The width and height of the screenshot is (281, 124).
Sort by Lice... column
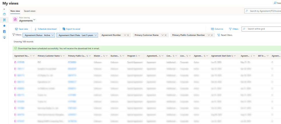coord(187,56)
